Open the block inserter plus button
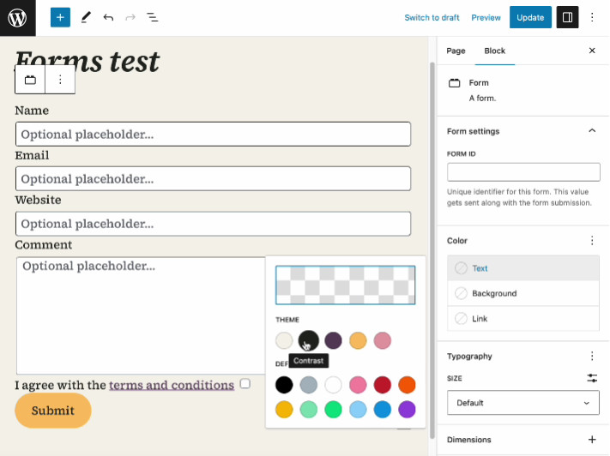The height and width of the screenshot is (456, 610). [60, 17]
